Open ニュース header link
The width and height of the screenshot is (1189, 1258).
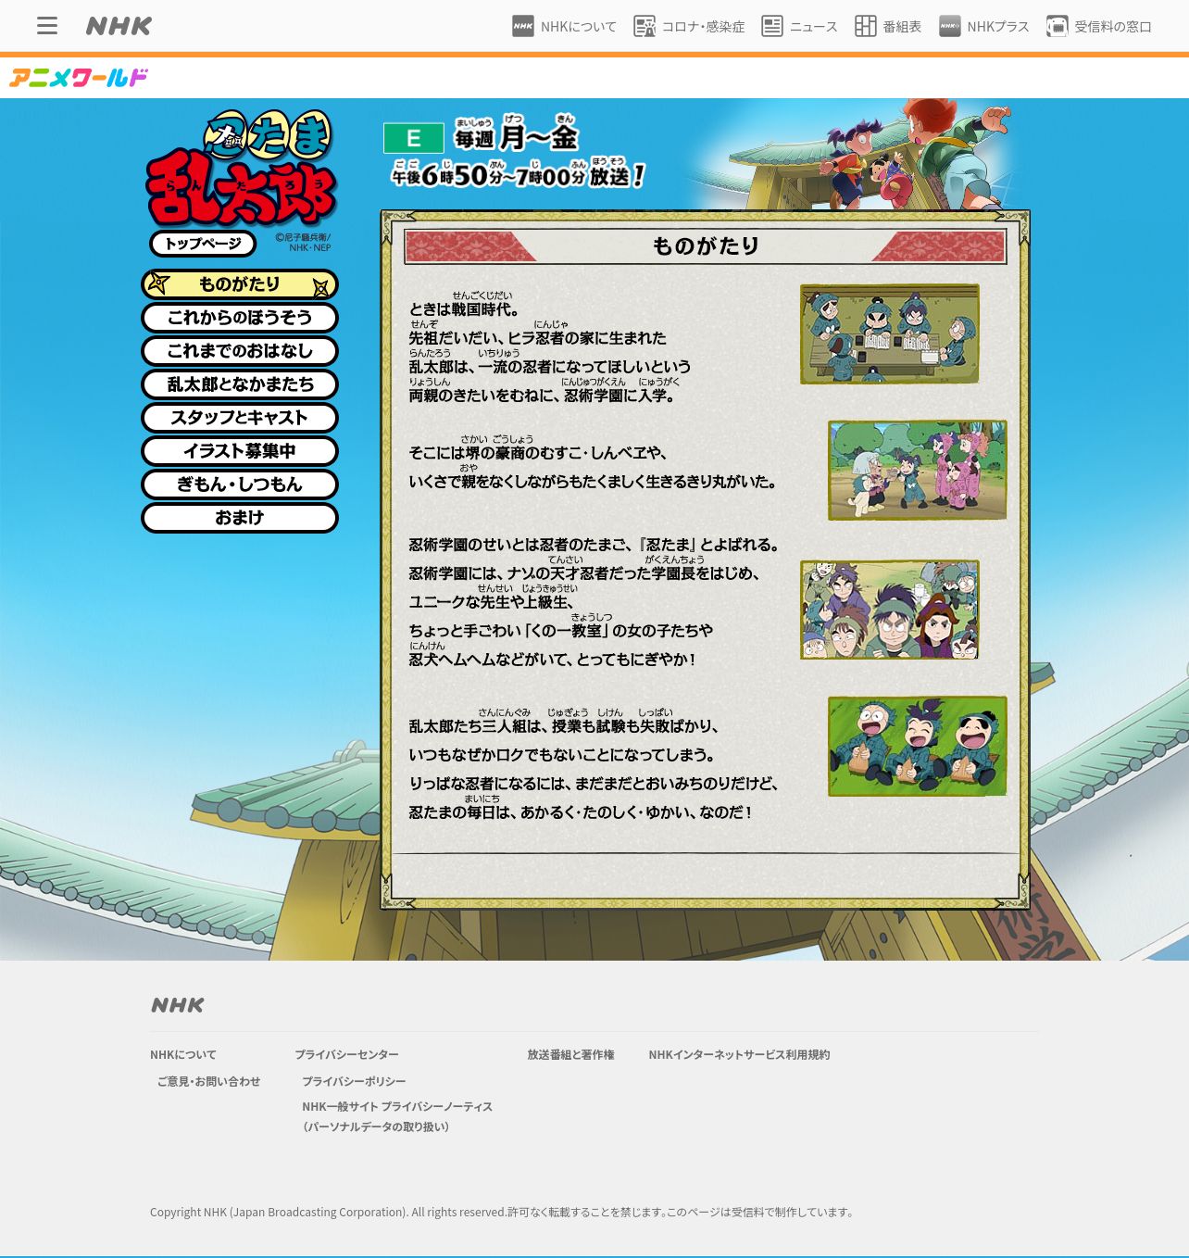click(x=799, y=26)
